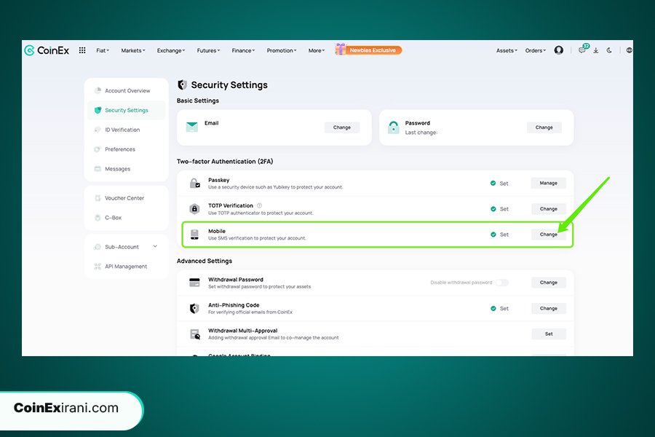This screenshot has width=655, height=437.
Task: Click the Security Settings title shield icon
Action: (x=182, y=85)
